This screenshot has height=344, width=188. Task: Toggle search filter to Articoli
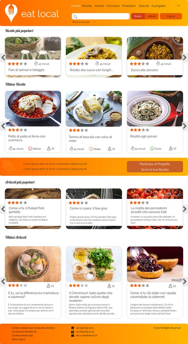pyautogui.click(x=151, y=16)
